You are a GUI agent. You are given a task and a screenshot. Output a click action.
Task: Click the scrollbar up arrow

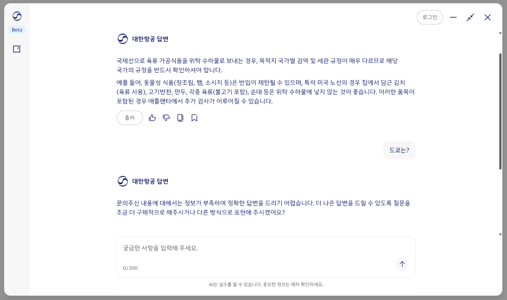[500, 33]
